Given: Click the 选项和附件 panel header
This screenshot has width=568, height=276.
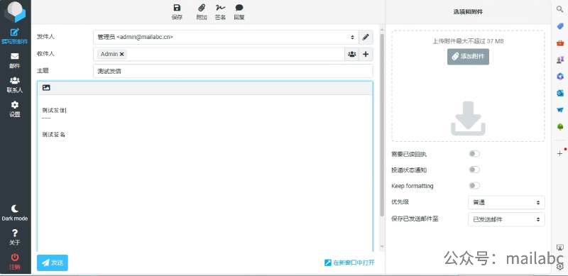Looking at the screenshot, I should point(468,11).
